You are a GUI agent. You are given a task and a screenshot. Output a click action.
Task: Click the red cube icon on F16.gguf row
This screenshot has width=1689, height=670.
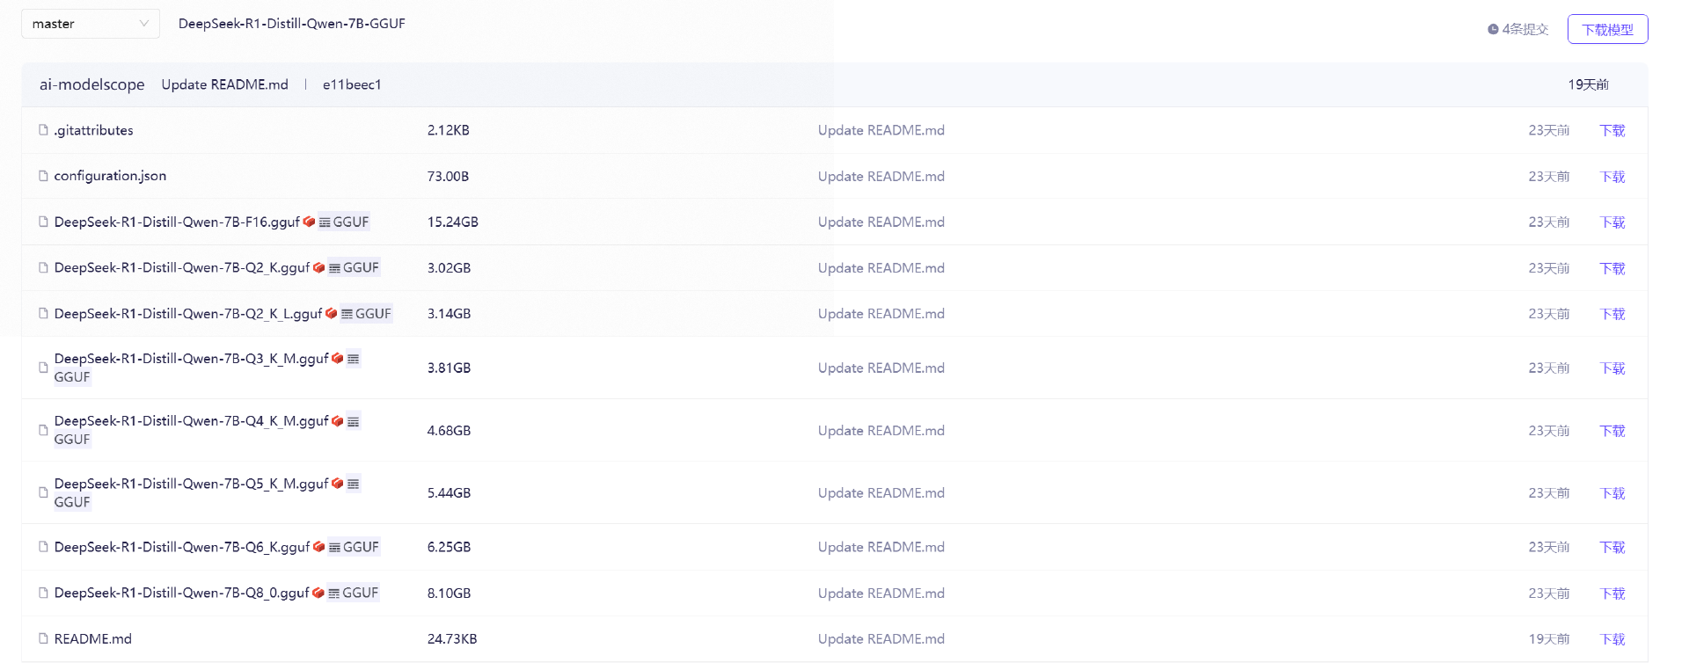[x=309, y=222]
